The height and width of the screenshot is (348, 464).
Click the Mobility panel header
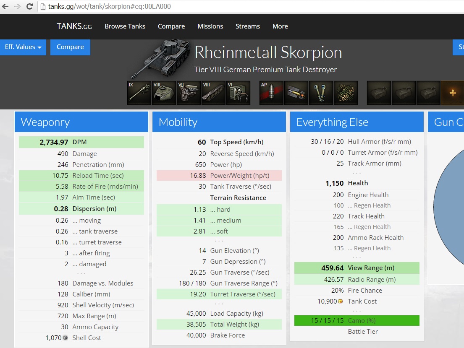point(219,122)
